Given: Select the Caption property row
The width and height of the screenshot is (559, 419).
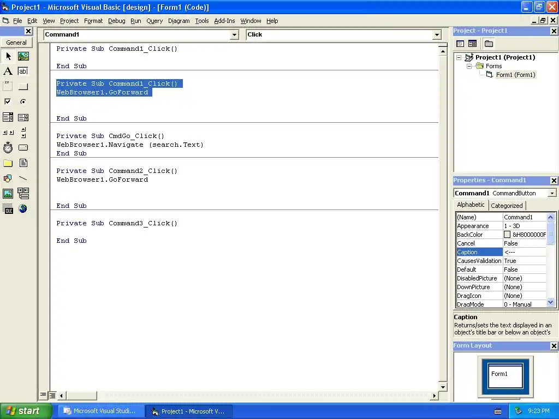Looking at the screenshot, I should [x=501, y=252].
